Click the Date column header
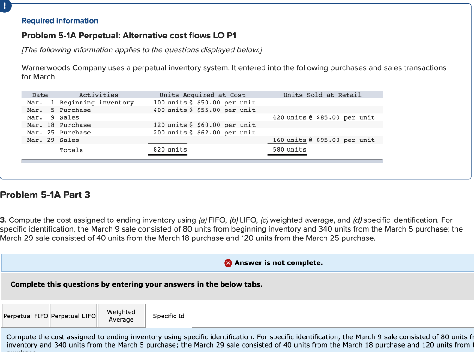Viewport: 474px width, 354px height. pos(40,94)
